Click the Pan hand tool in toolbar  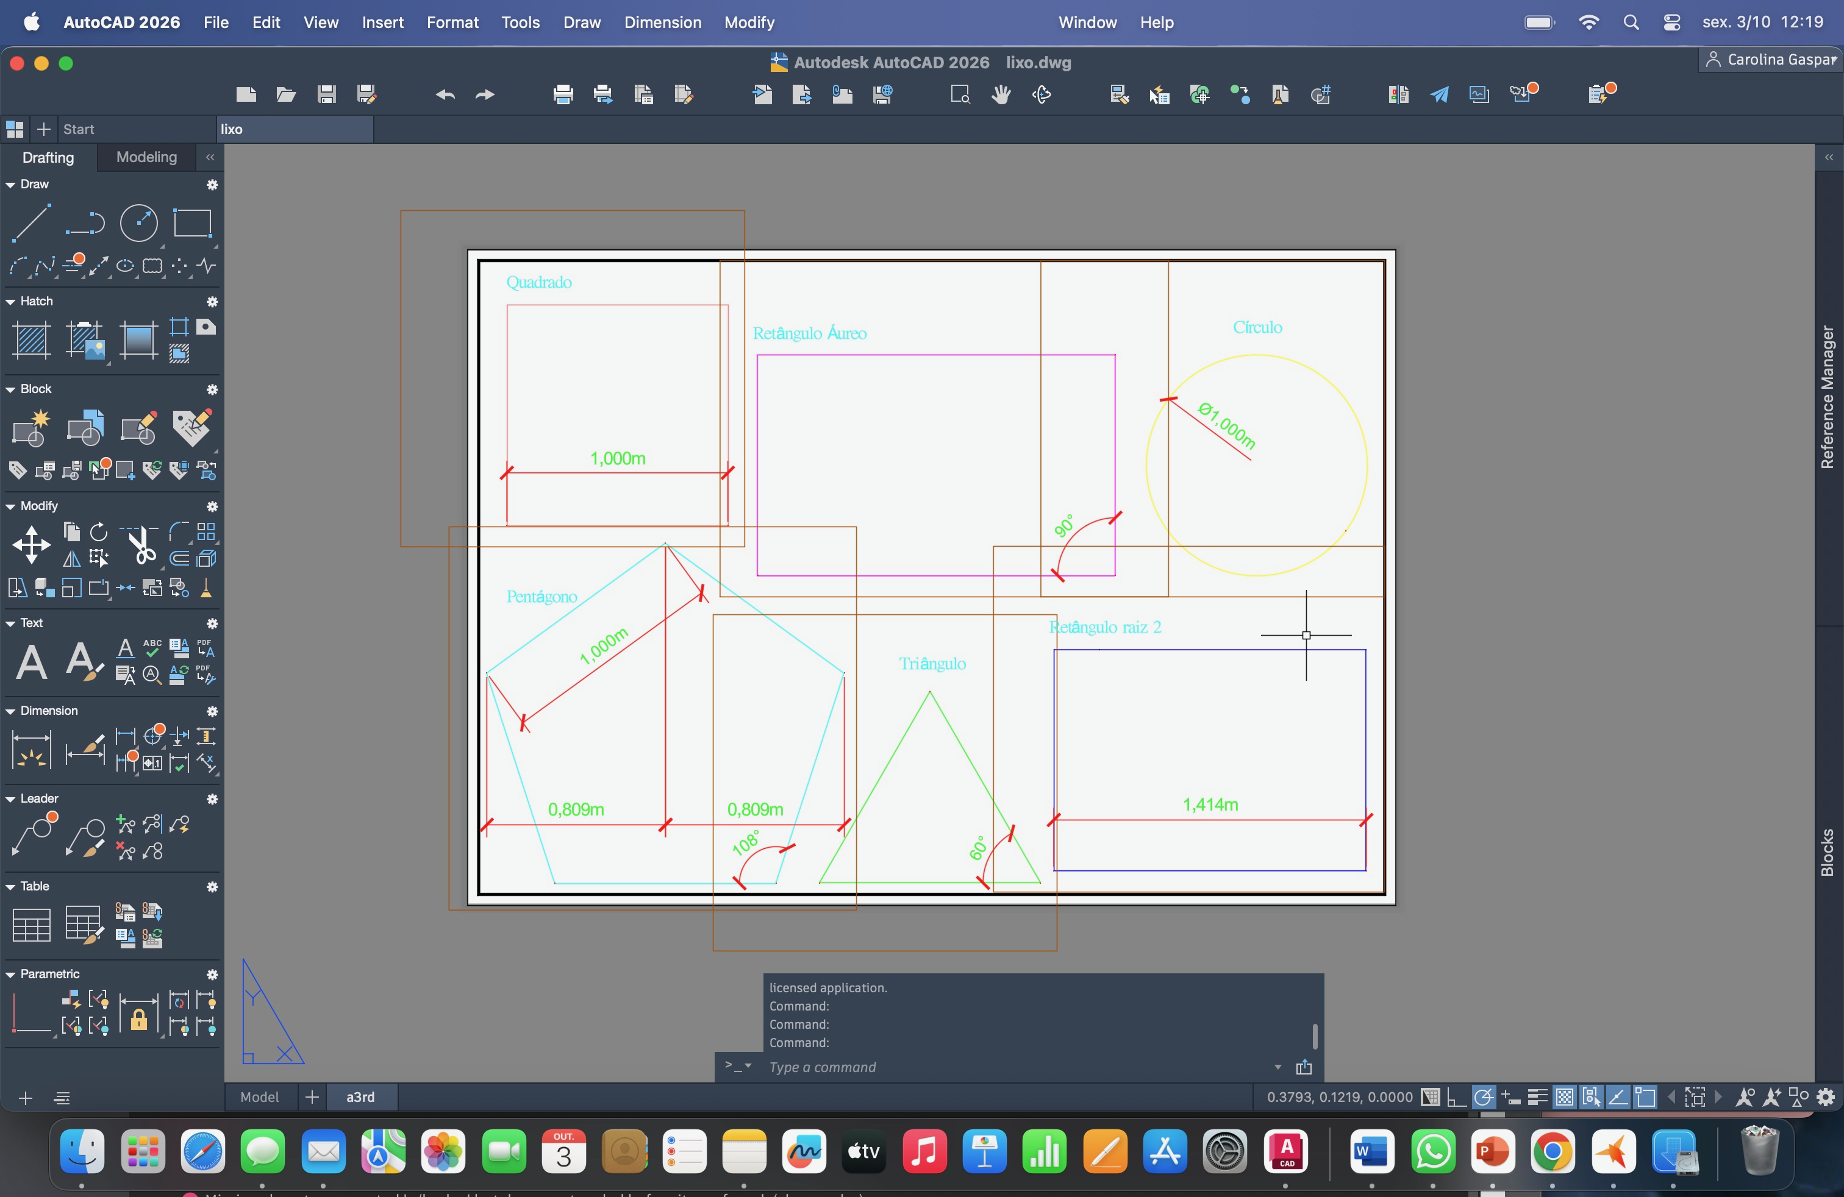click(1000, 94)
